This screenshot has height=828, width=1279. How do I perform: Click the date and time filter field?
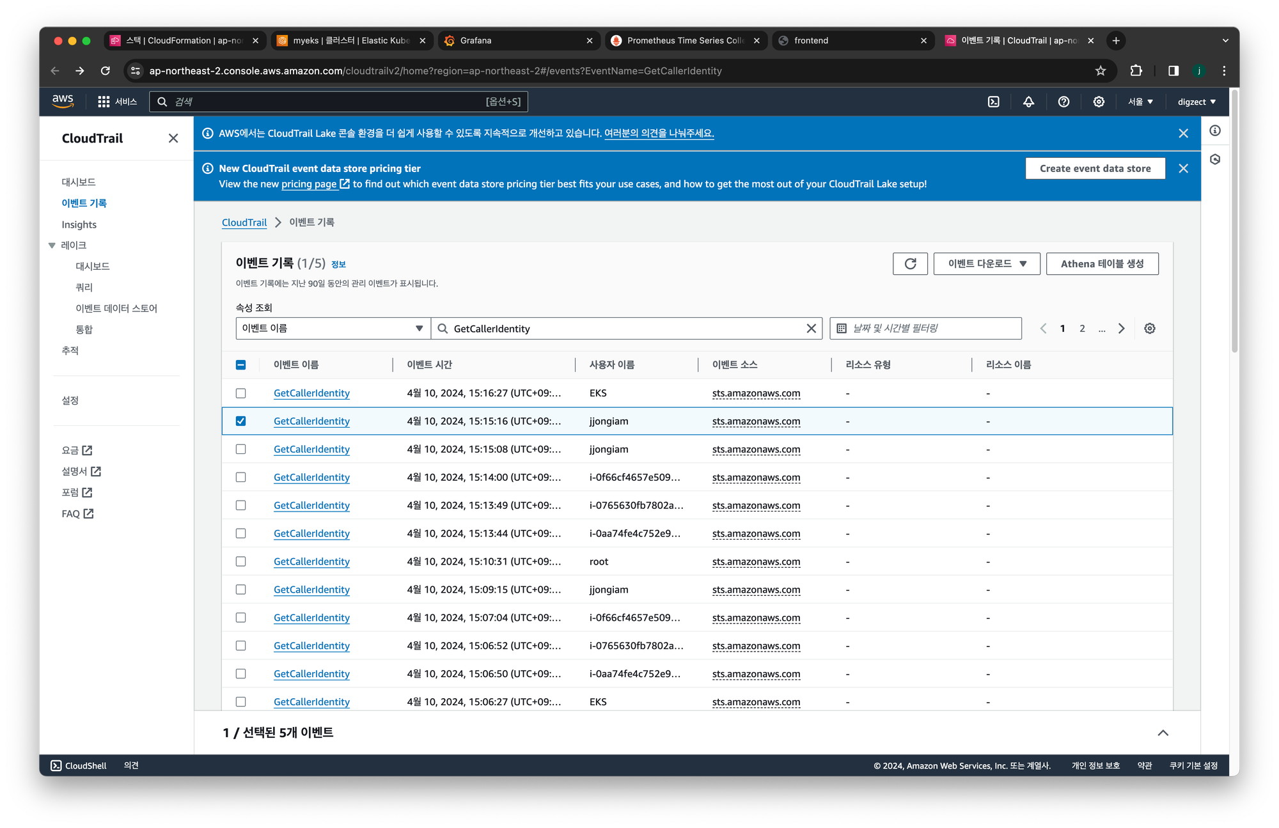[925, 328]
